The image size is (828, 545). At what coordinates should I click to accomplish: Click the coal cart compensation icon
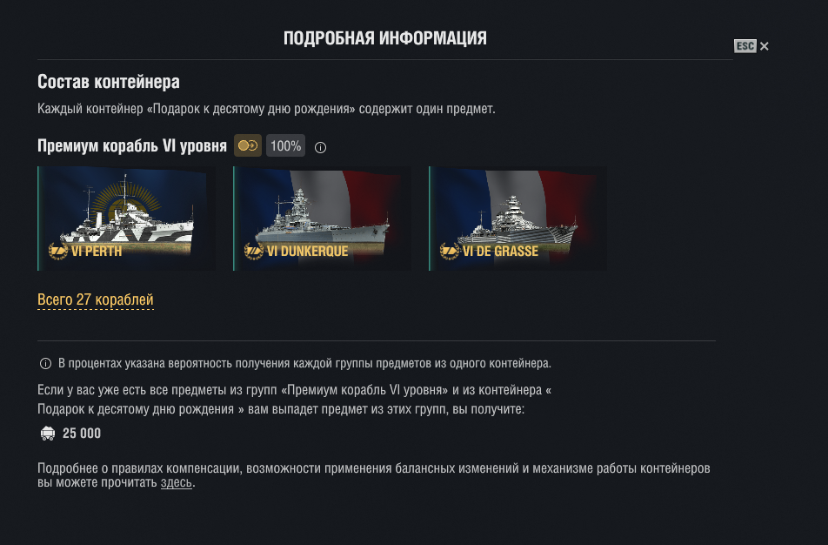pyautogui.click(x=48, y=434)
